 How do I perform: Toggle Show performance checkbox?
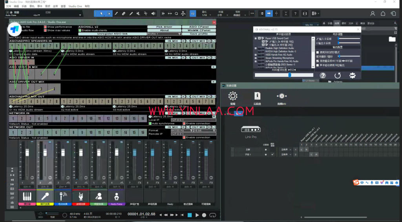tap(45, 27)
